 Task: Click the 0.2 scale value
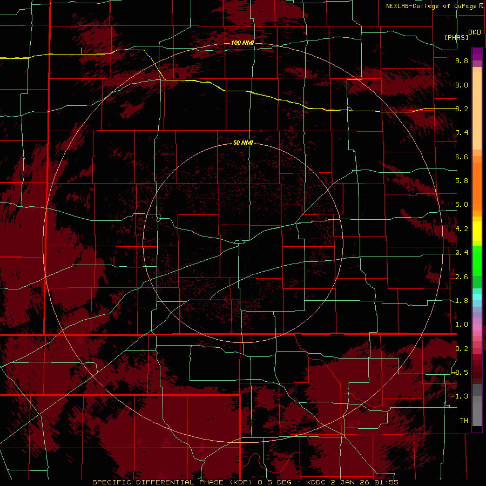point(462,349)
